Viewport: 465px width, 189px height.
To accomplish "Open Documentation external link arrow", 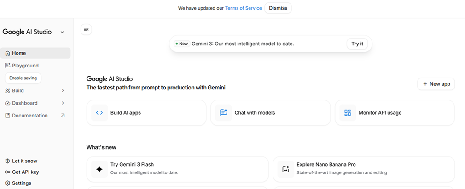I will tap(63, 116).
